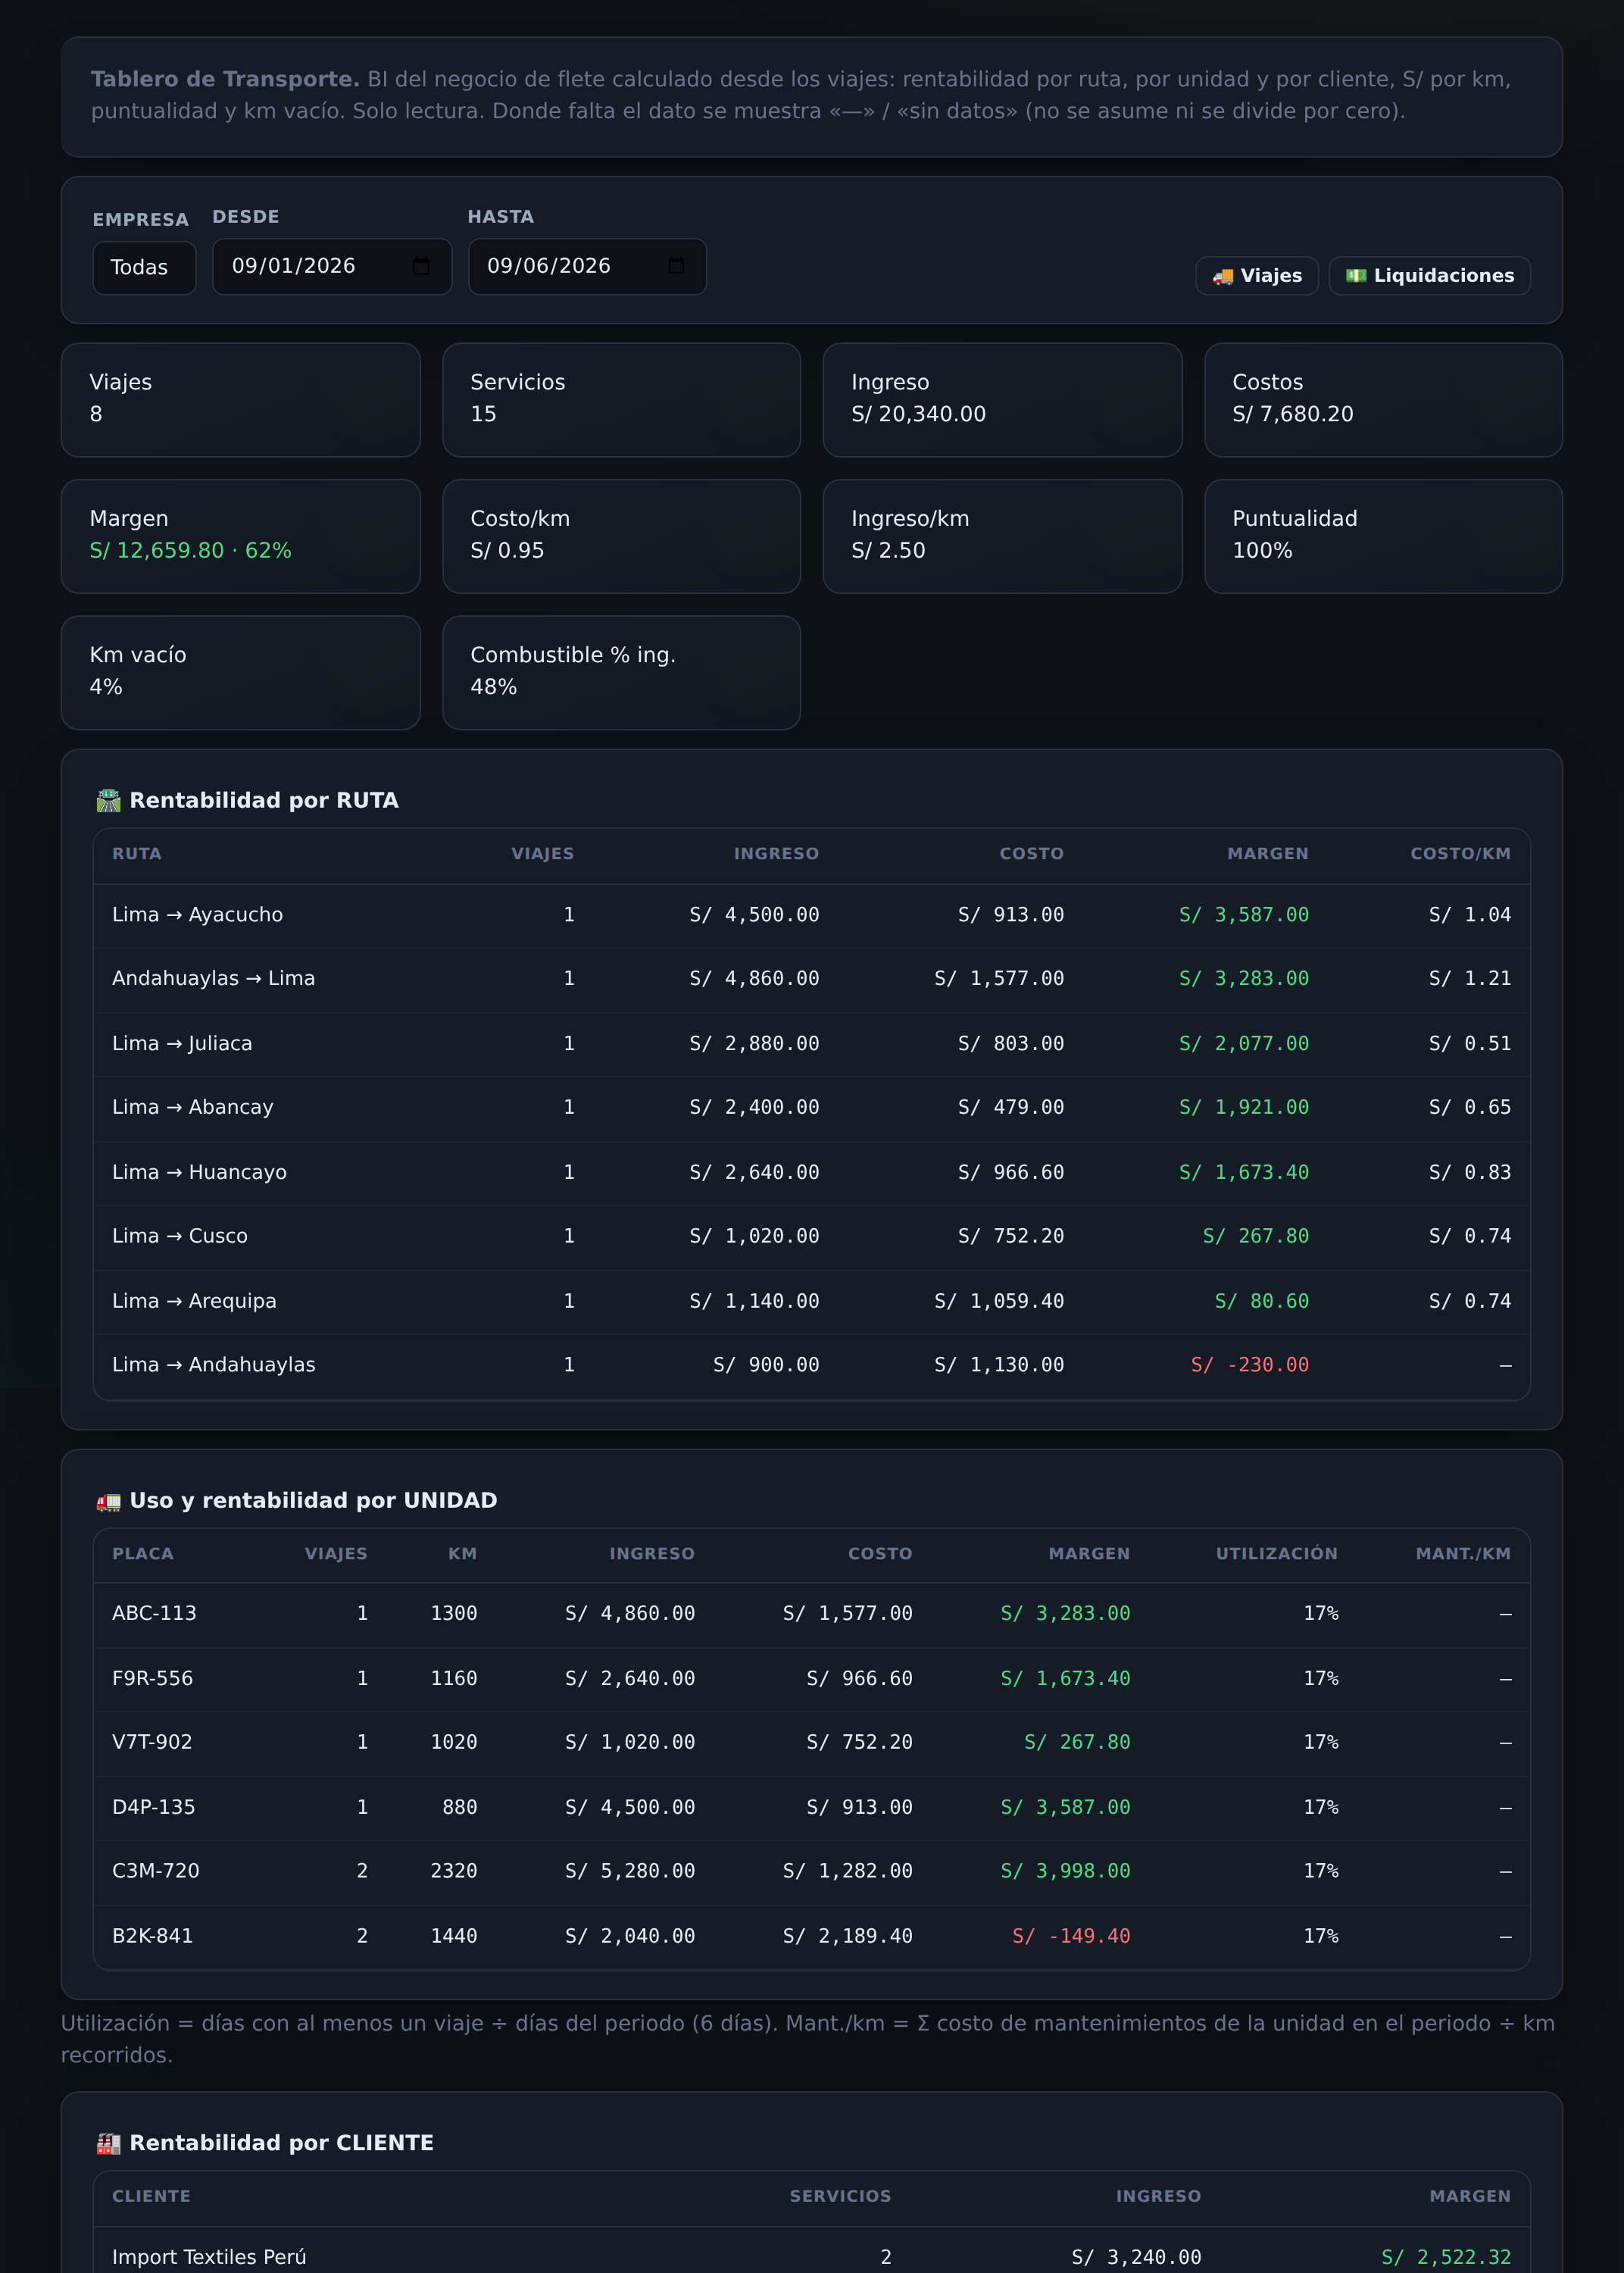Click the money icon on Liquidaciones button
Image resolution: width=1624 pixels, height=2273 pixels.
(1355, 276)
